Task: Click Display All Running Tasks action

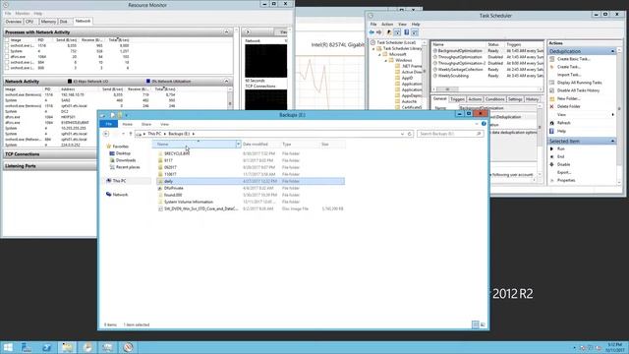Action: tap(579, 83)
